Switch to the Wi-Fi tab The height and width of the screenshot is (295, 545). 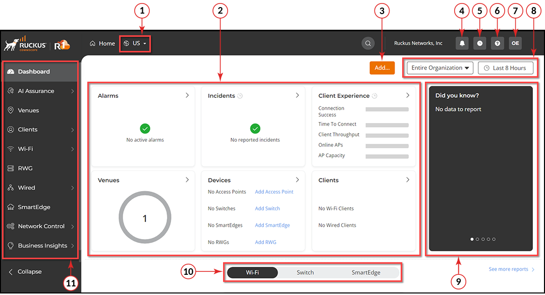tap(252, 272)
